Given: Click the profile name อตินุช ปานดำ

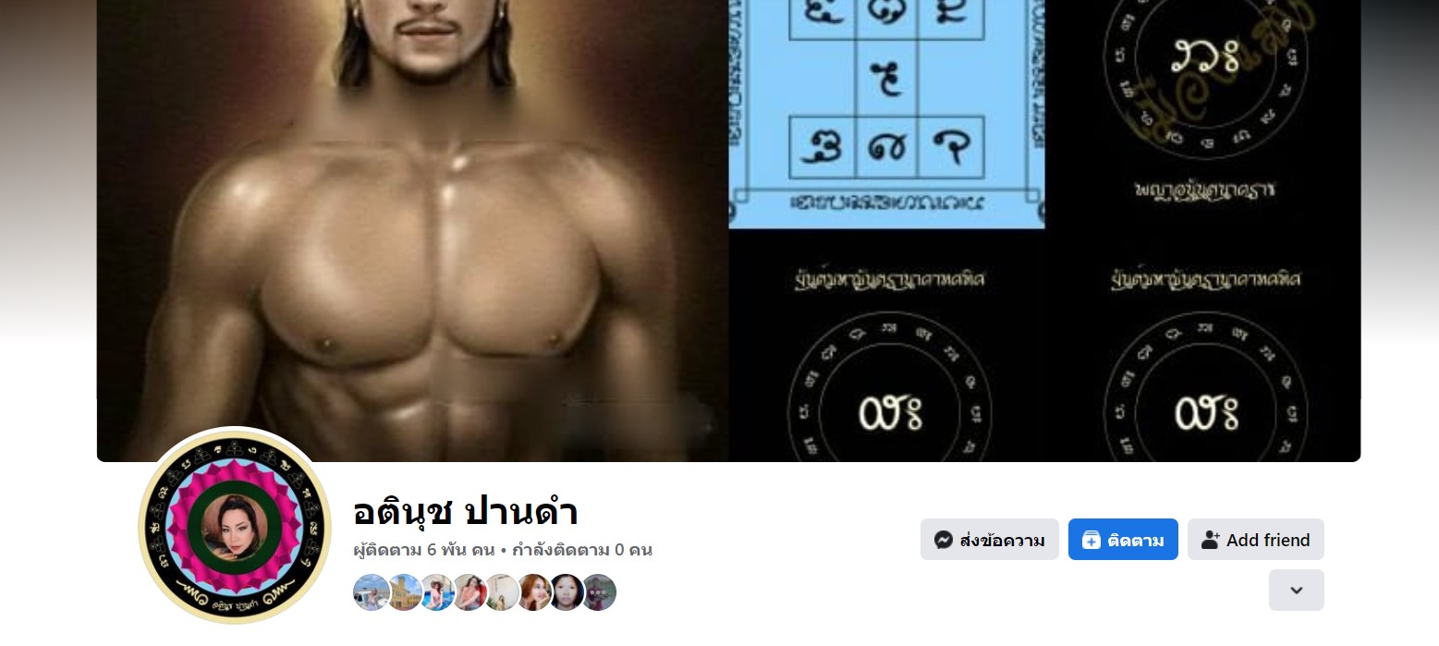Looking at the screenshot, I should pyautogui.click(x=466, y=511).
